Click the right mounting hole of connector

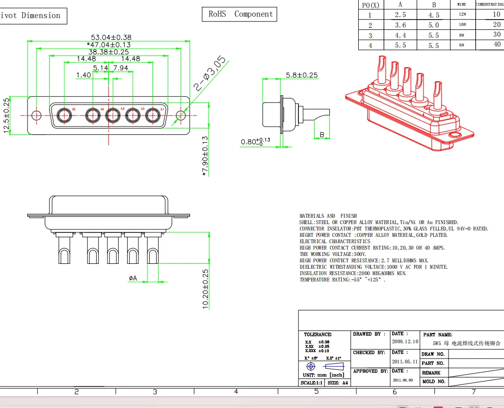[x=181, y=116]
